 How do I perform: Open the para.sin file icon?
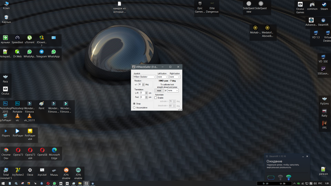coord(323,171)
